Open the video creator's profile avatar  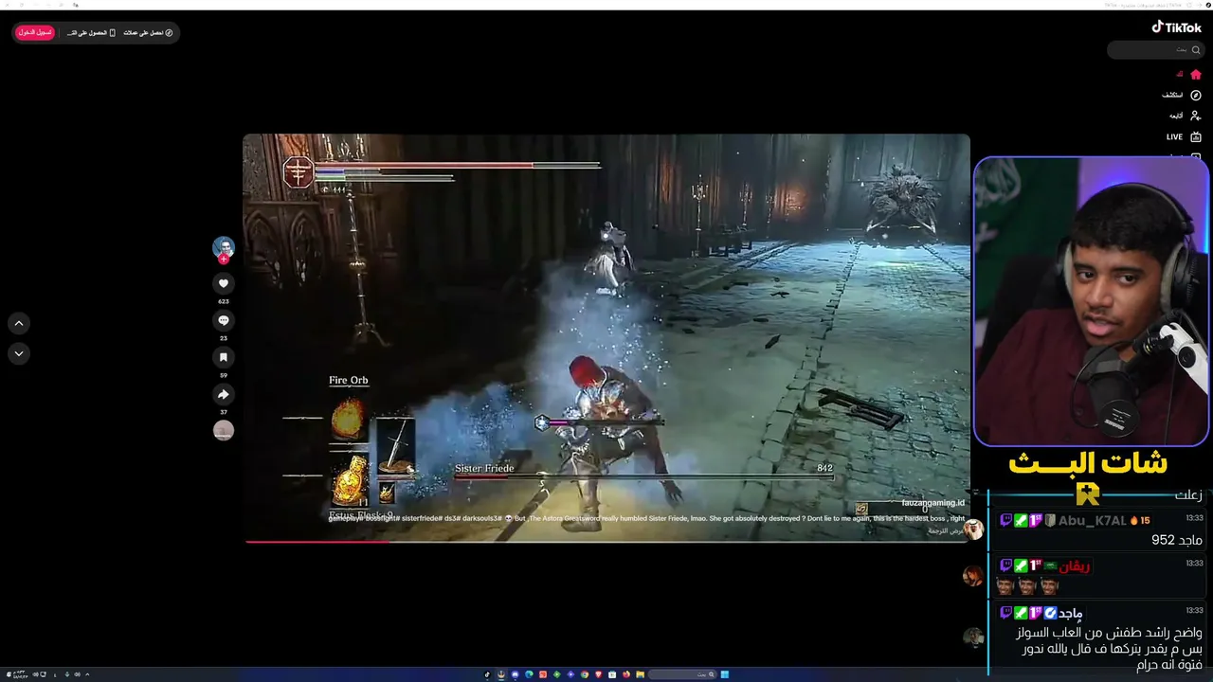point(224,247)
